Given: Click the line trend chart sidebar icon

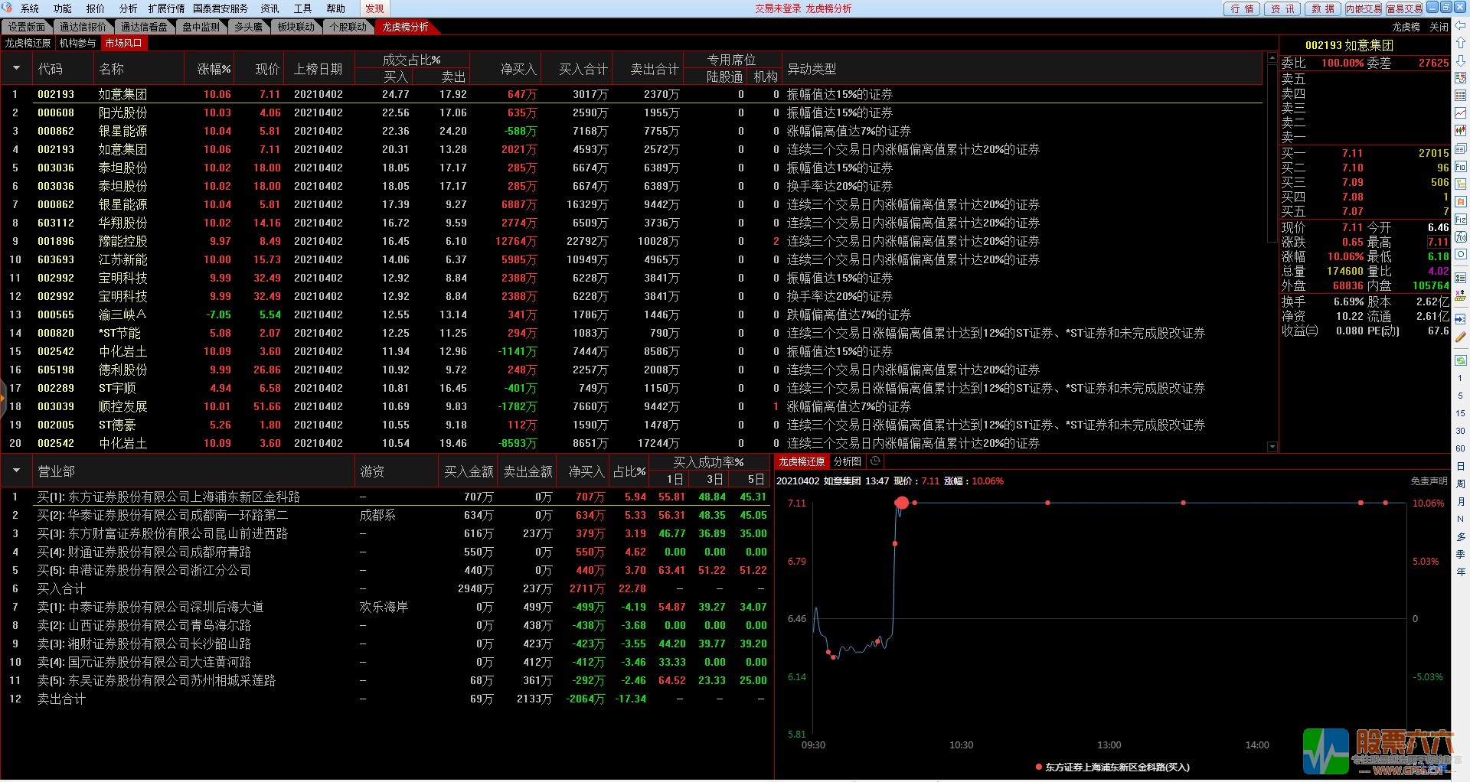Looking at the screenshot, I should [1461, 113].
